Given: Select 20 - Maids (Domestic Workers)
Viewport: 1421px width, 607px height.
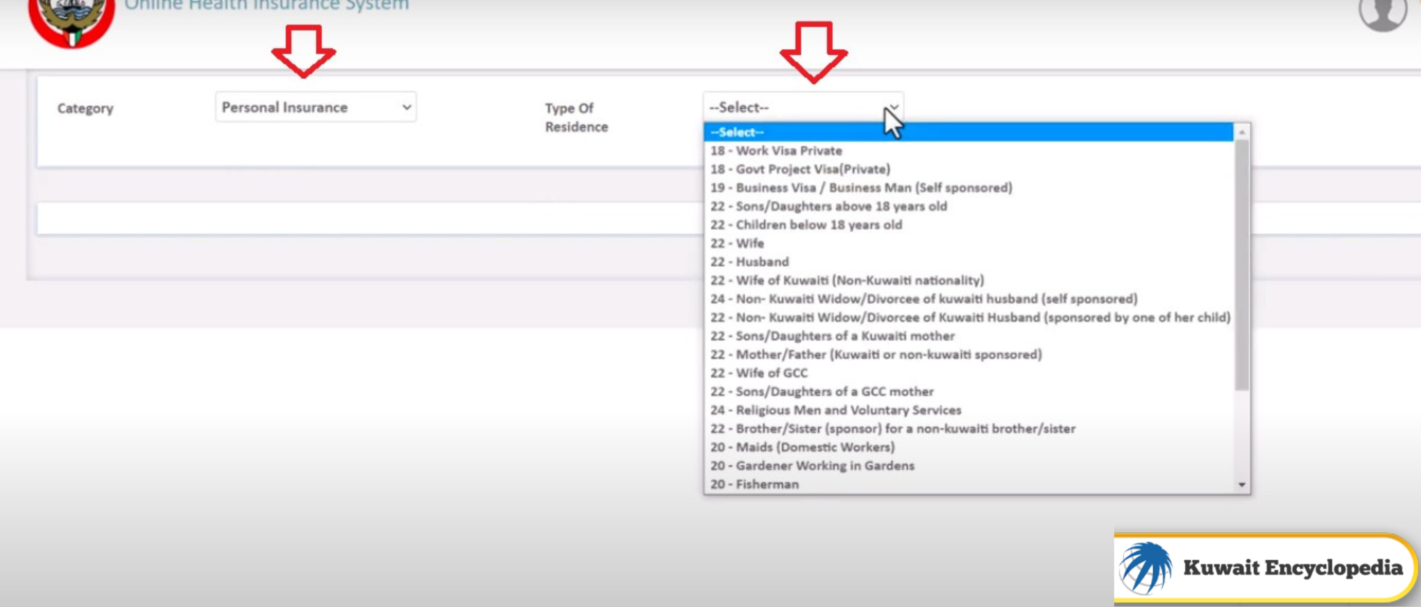Looking at the screenshot, I should click(x=802, y=448).
